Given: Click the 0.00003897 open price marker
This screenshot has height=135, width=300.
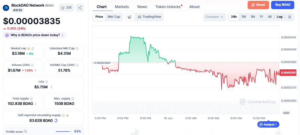Looking at the screenshot, I should click(102, 63).
